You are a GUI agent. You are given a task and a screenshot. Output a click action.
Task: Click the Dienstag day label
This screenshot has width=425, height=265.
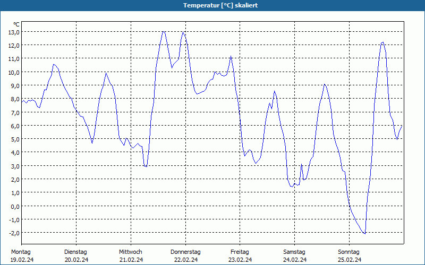(75, 252)
